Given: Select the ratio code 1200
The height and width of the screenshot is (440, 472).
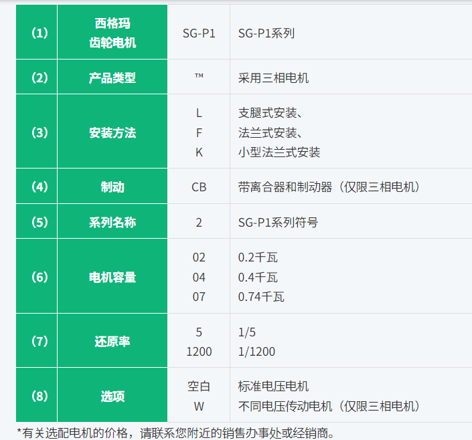Looking at the screenshot, I should click(x=199, y=352).
